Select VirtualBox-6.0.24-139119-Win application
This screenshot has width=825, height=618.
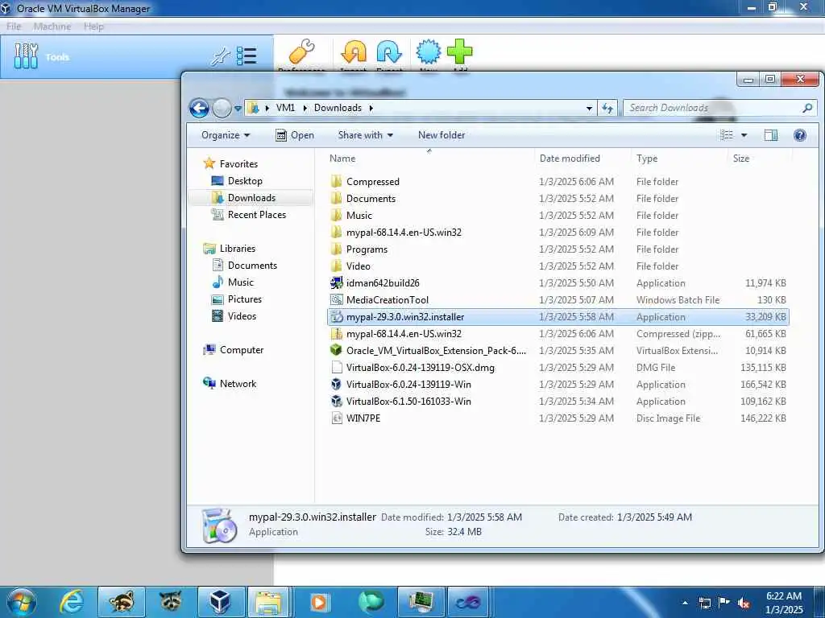point(558,384)
